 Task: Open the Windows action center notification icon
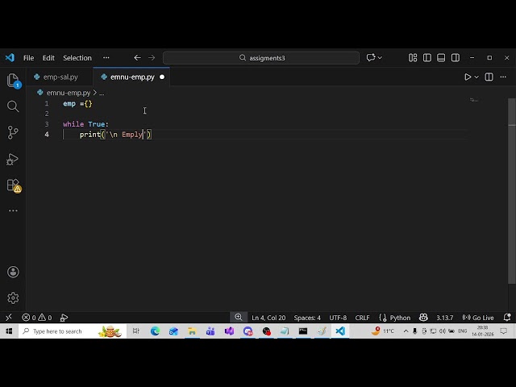[x=503, y=331]
